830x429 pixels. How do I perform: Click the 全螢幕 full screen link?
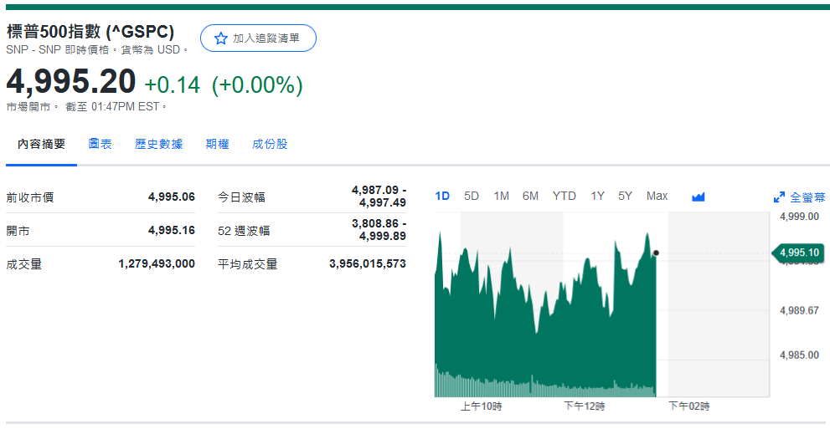point(807,197)
